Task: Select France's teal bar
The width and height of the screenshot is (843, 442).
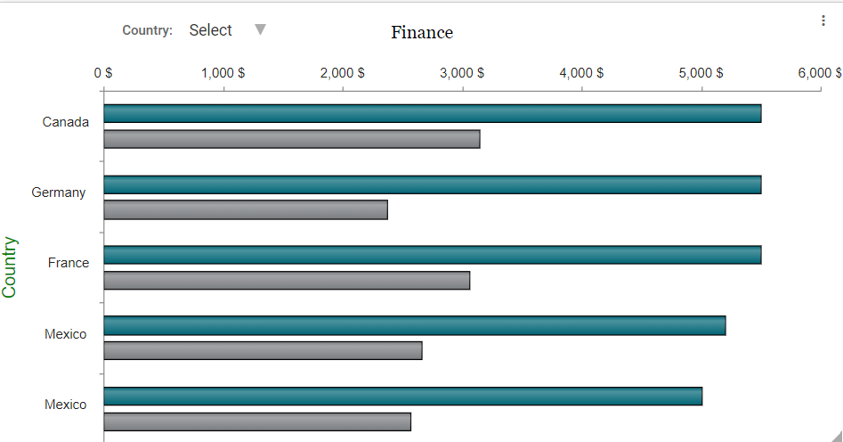Action: click(x=432, y=255)
